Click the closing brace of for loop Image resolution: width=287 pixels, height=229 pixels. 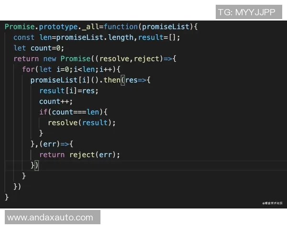(x=24, y=176)
